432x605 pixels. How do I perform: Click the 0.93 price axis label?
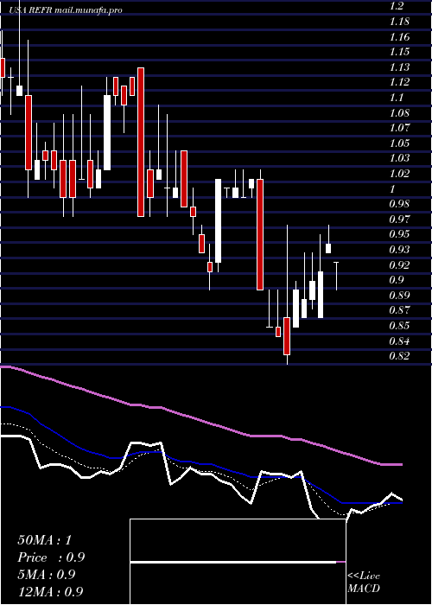click(399, 249)
